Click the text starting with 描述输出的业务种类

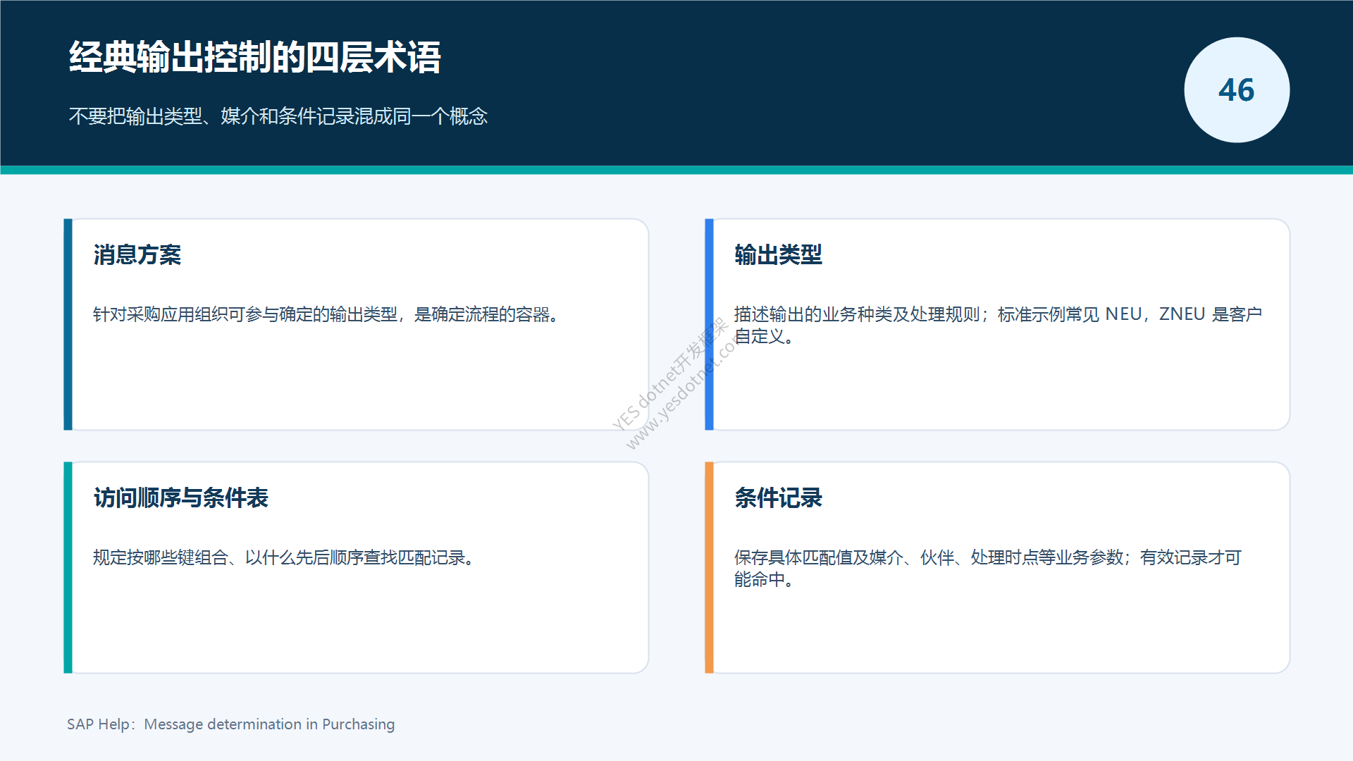point(998,325)
